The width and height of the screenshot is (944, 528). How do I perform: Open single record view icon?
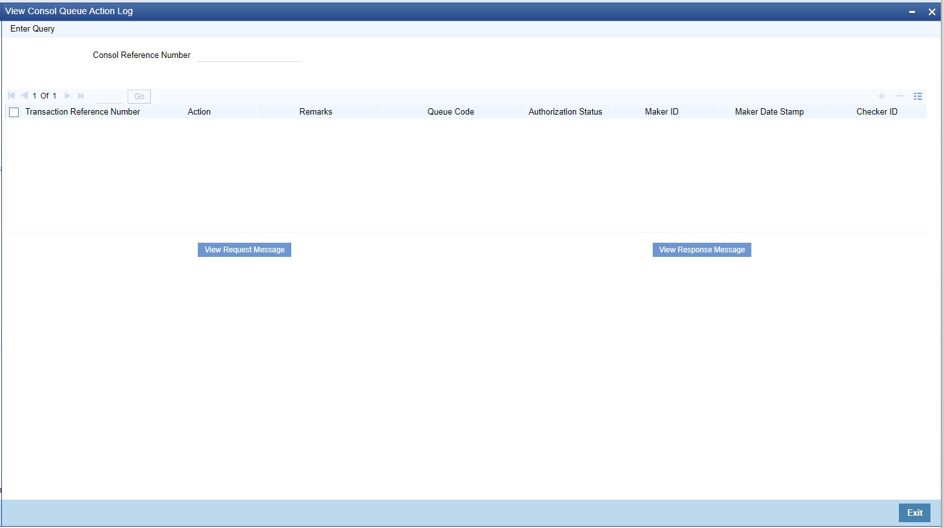click(x=918, y=96)
